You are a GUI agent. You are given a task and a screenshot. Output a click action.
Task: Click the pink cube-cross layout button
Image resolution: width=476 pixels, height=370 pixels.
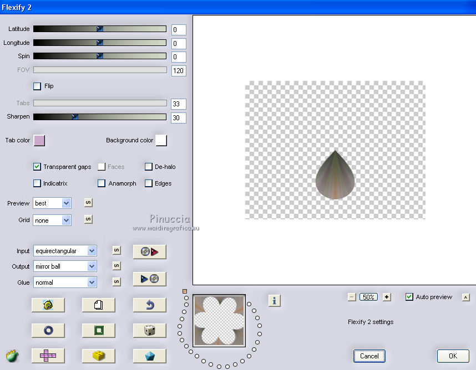tap(48, 356)
